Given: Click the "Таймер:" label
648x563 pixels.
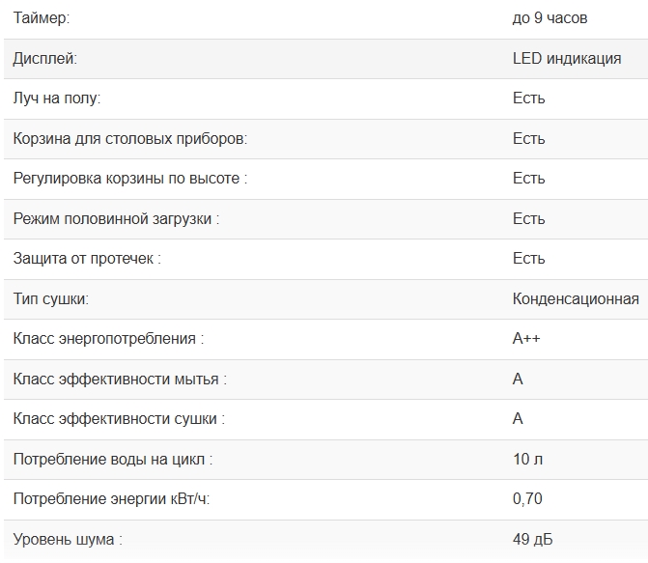Looking at the screenshot, I should pos(42,18).
